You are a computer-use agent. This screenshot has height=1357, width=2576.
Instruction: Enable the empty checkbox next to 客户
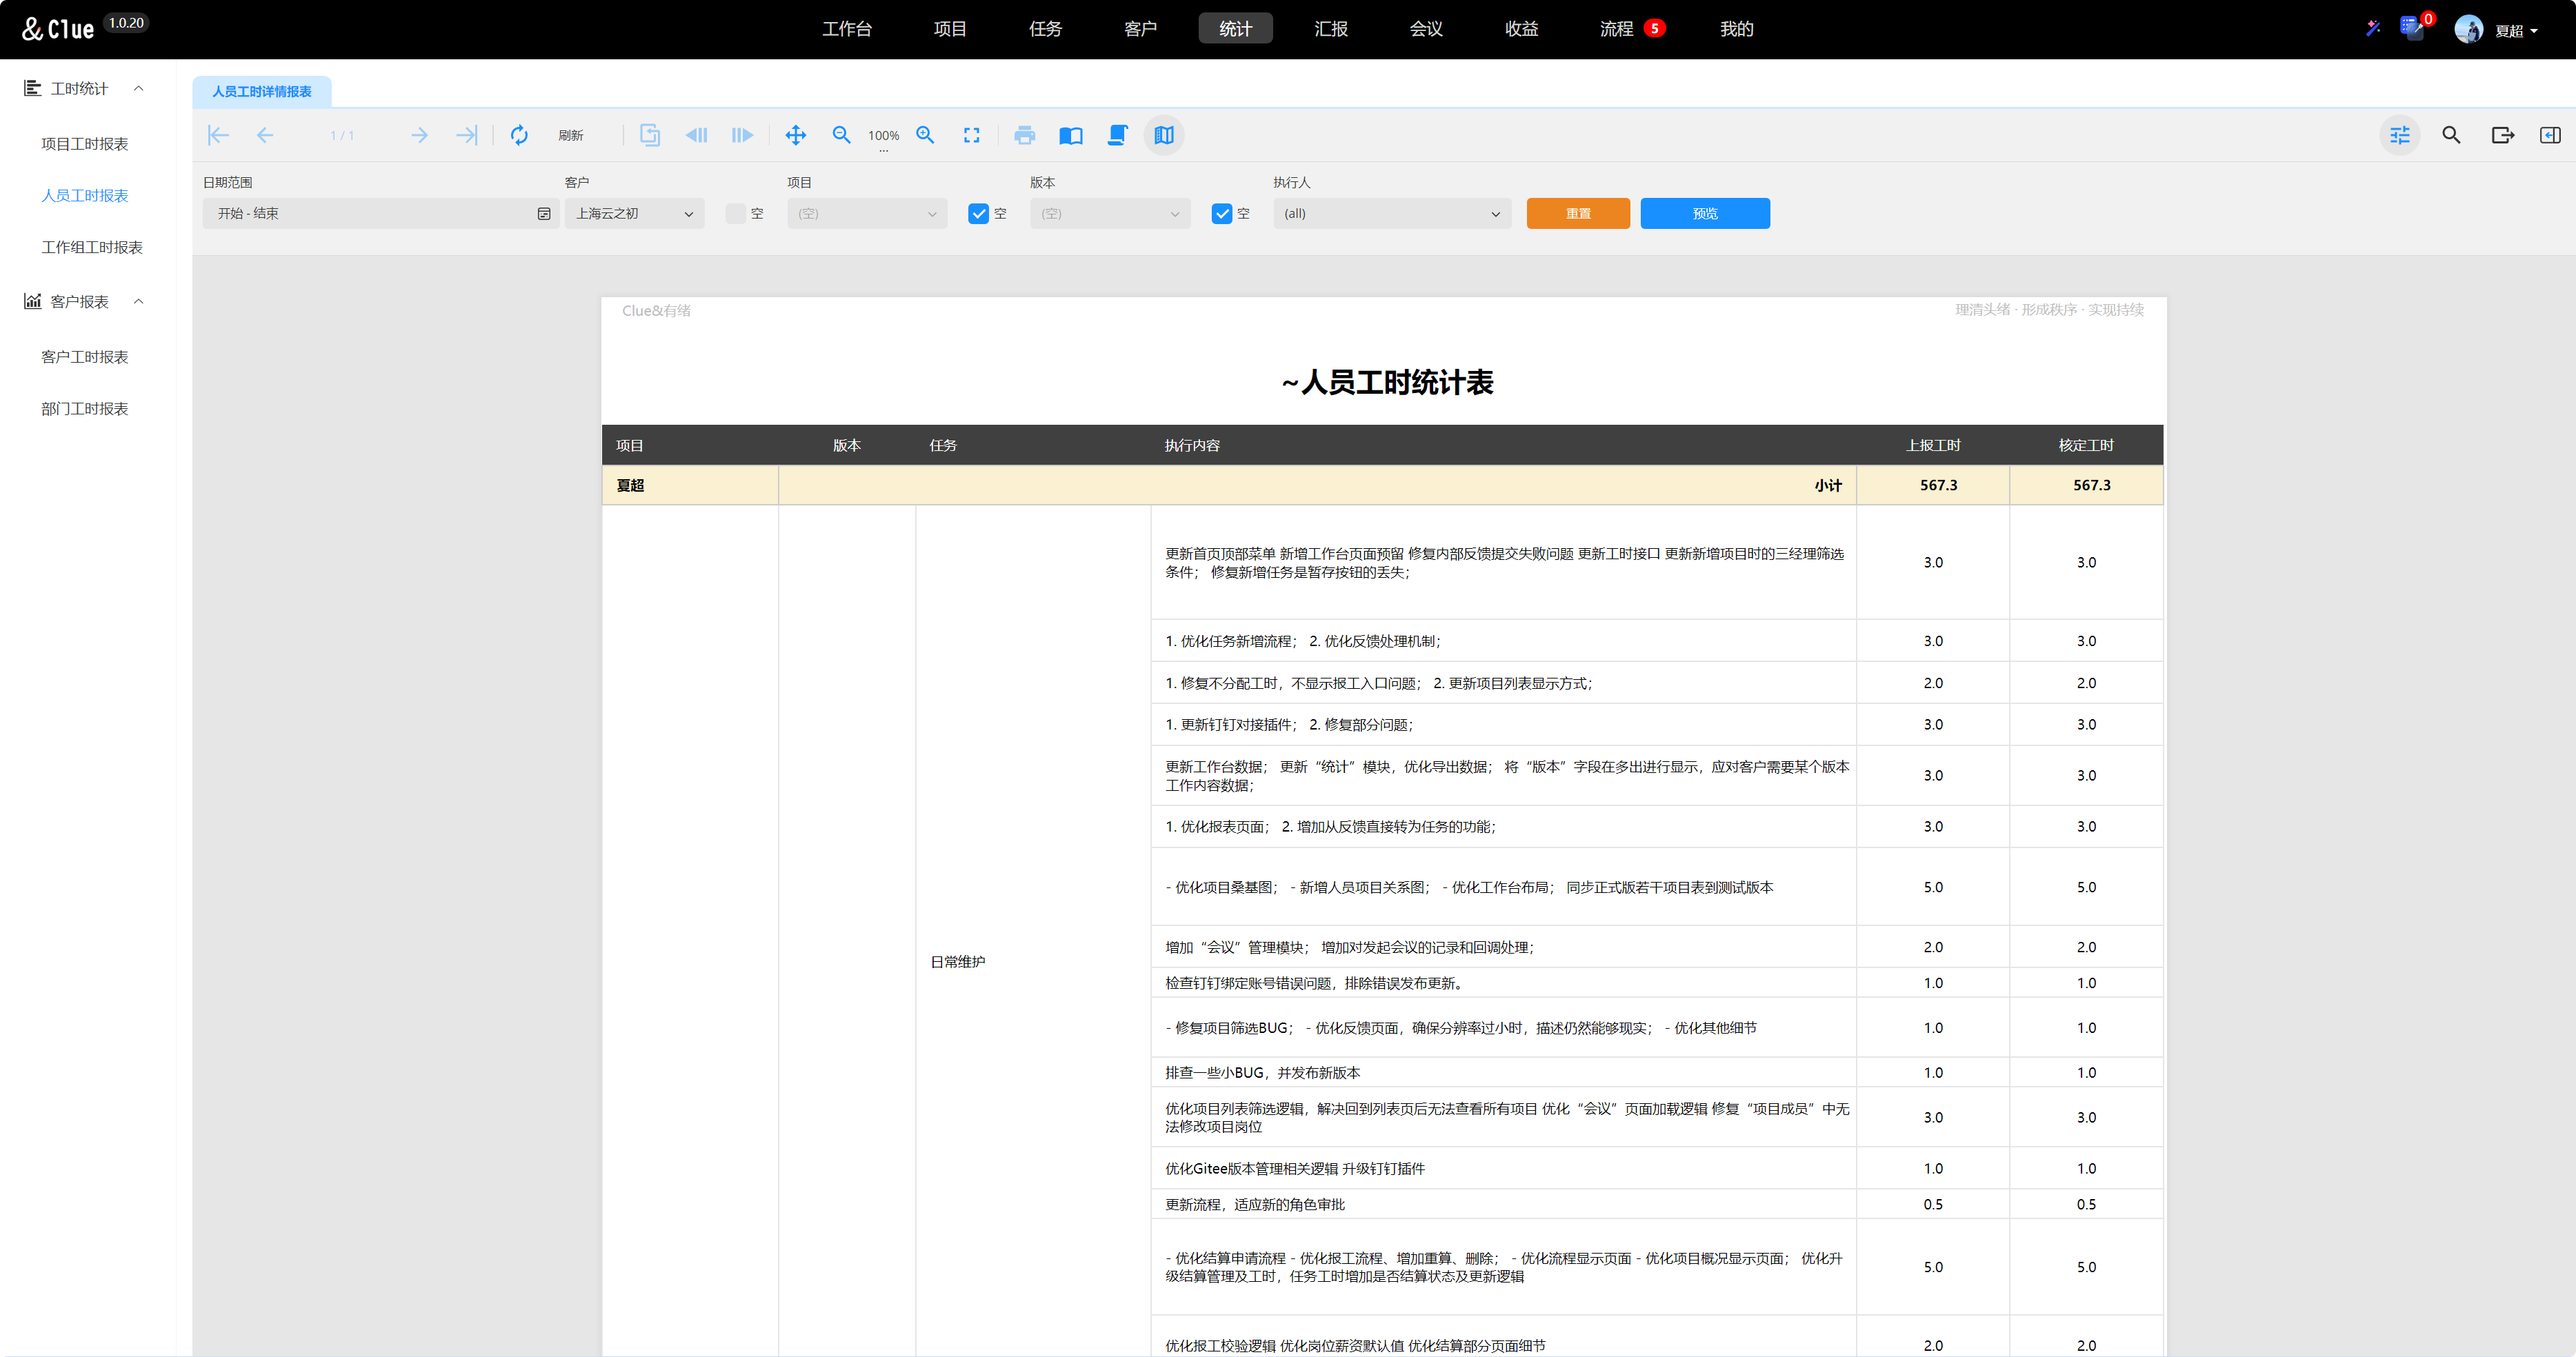[734, 213]
